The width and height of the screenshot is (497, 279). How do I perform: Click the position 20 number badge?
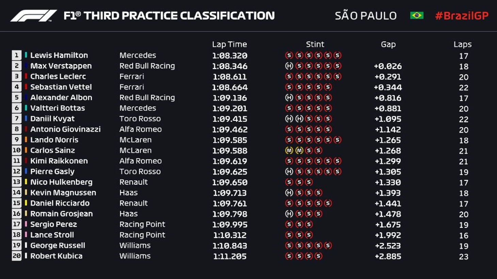pyautogui.click(x=16, y=256)
